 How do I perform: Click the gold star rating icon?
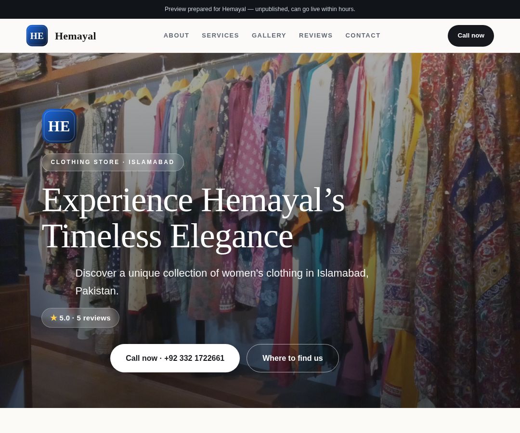pyautogui.click(x=54, y=318)
